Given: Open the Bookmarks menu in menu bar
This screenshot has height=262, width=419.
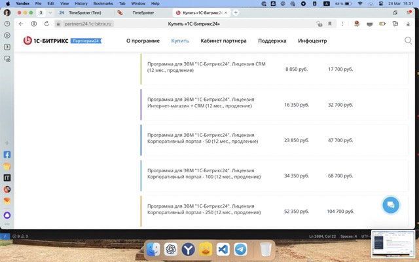Looking at the screenshot, I should [103, 3].
